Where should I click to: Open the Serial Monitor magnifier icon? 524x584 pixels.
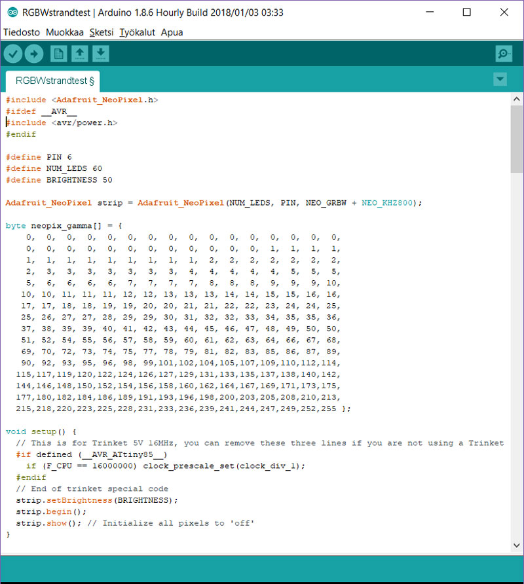click(x=504, y=54)
